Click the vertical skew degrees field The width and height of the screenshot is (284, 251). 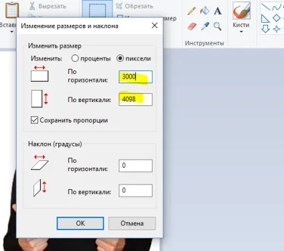[x=135, y=191]
